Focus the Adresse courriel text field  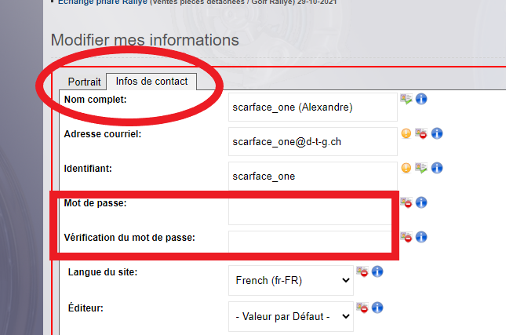pos(313,141)
